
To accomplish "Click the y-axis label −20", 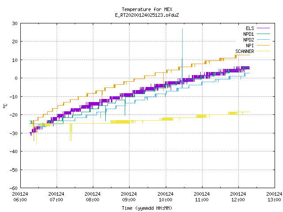I will point(14,115).
